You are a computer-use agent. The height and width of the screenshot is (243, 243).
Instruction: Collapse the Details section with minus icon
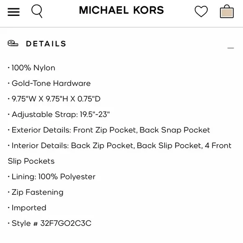pyautogui.click(x=230, y=48)
